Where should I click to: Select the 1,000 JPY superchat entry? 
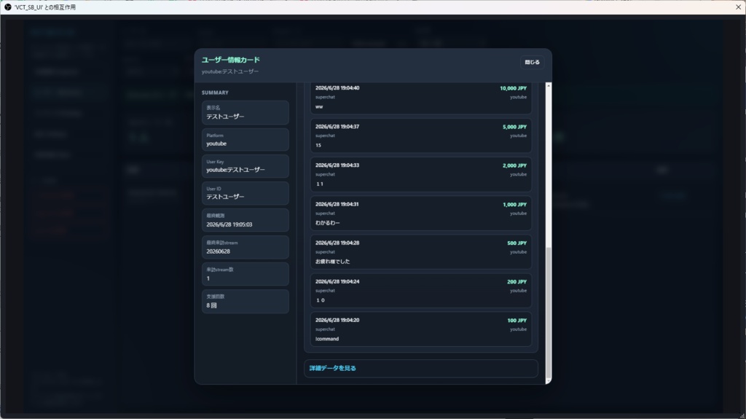(421, 214)
